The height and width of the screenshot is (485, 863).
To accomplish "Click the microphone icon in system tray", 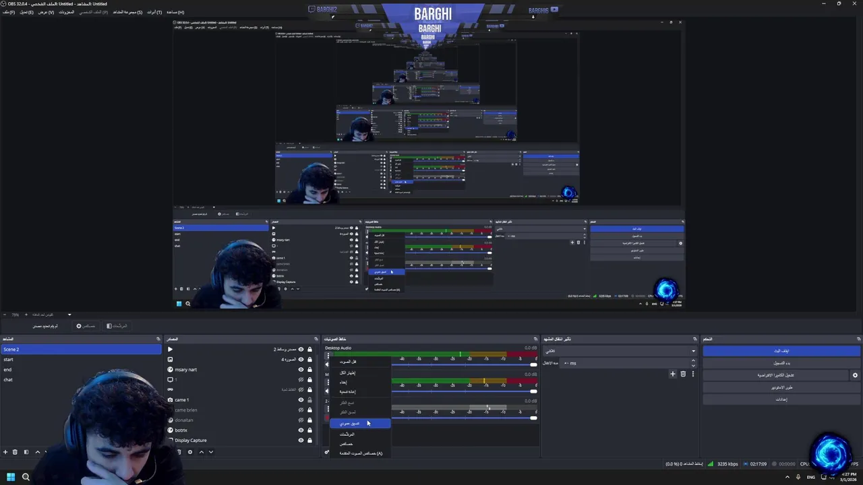I will pyautogui.click(x=798, y=477).
